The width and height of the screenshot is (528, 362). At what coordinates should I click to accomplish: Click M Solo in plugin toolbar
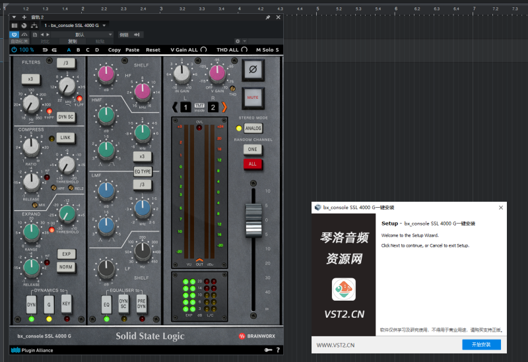pos(265,50)
